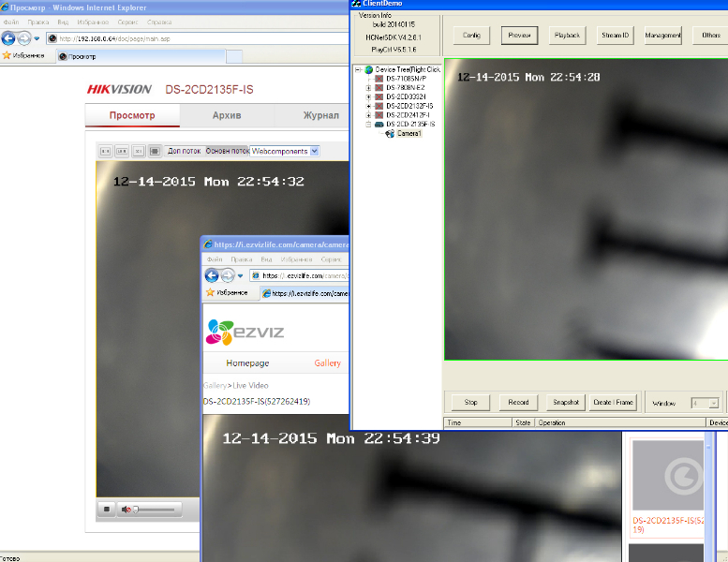Click the Snapshot button in ClientDemo
The width and height of the screenshot is (728, 562).
click(566, 403)
